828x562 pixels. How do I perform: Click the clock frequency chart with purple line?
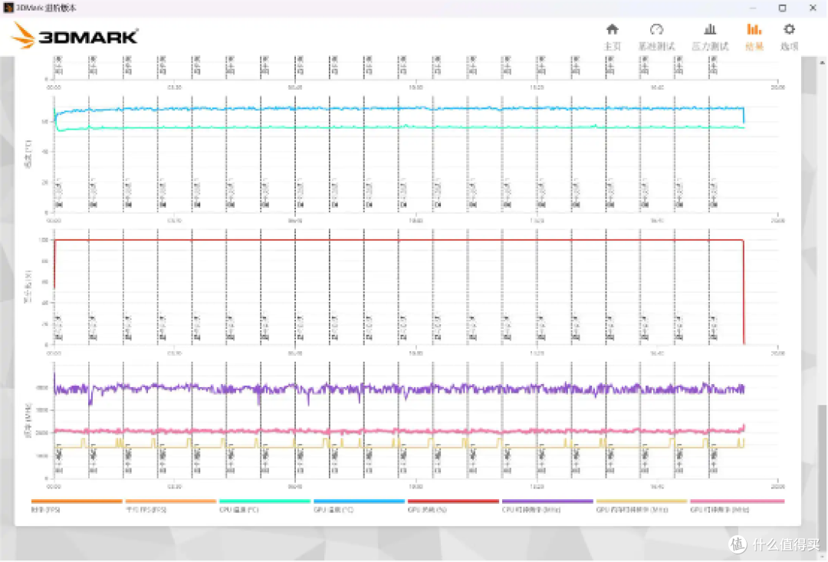pos(416,421)
